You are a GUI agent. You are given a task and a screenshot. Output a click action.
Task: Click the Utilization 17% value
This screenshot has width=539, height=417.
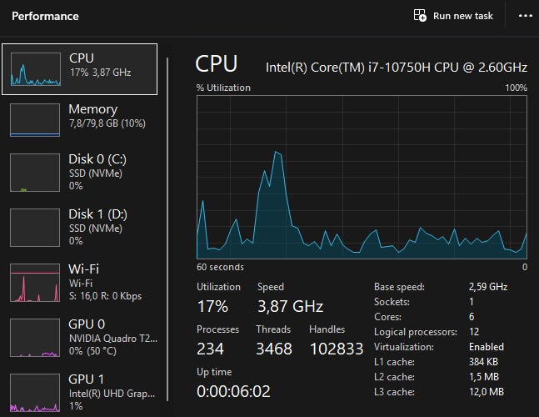pyautogui.click(x=212, y=306)
